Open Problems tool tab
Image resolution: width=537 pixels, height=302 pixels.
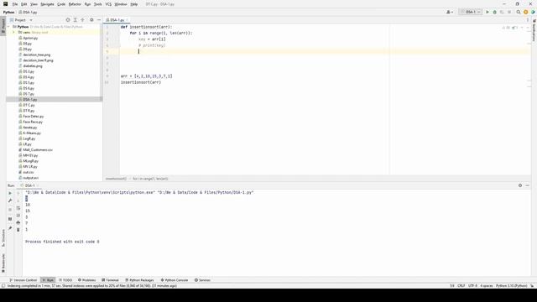(86, 280)
